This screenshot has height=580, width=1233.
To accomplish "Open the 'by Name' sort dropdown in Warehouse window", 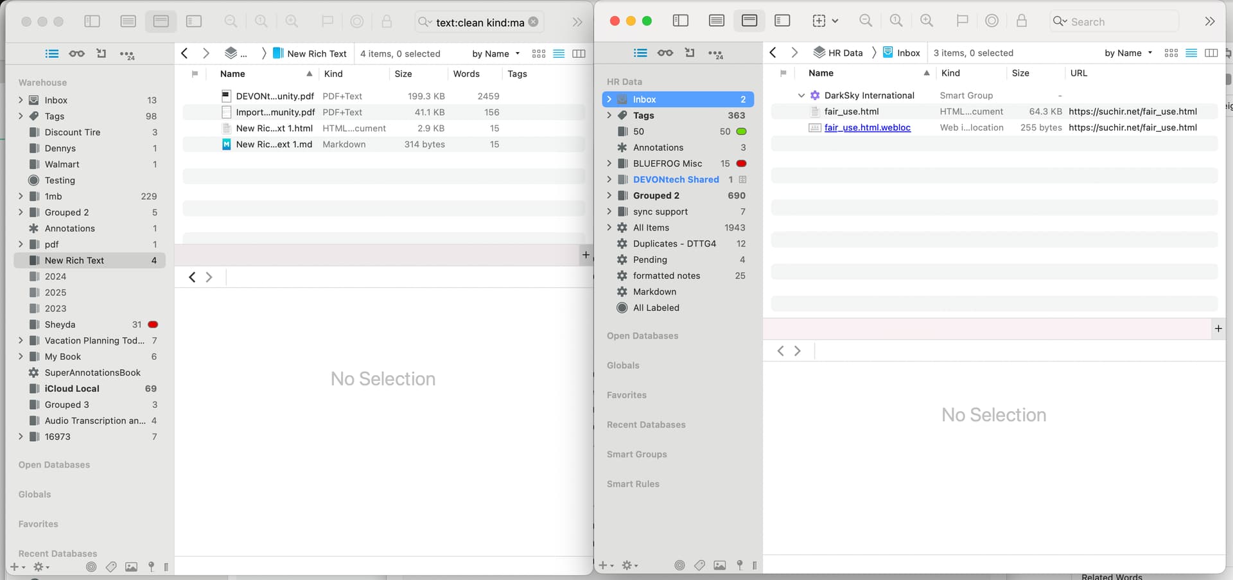I will coord(495,54).
